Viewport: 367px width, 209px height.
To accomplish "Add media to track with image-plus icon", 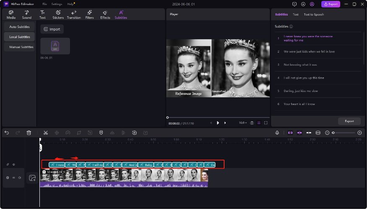I will [32, 178].
